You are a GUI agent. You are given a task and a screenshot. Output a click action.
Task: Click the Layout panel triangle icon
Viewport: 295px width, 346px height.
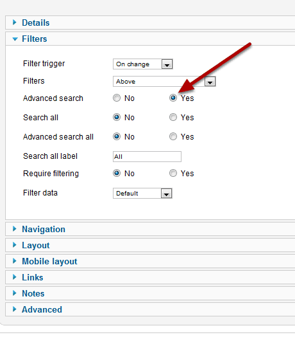click(x=15, y=245)
